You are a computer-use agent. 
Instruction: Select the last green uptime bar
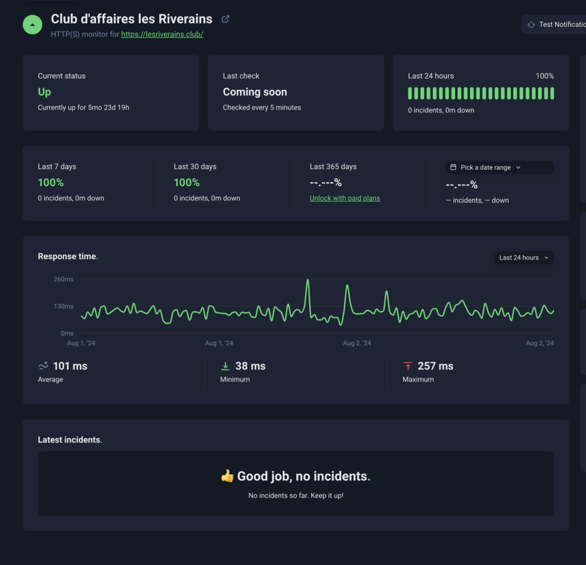coord(552,93)
